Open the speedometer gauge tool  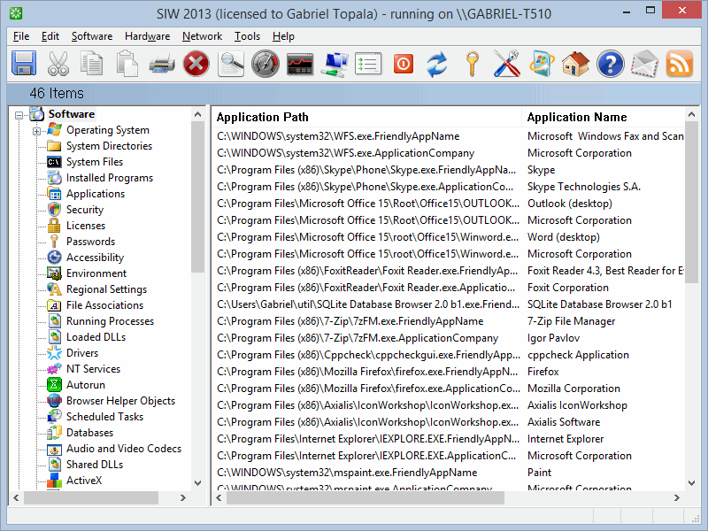click(x=265, y=64)
